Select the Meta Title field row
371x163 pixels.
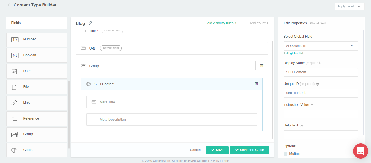[172, 102]
